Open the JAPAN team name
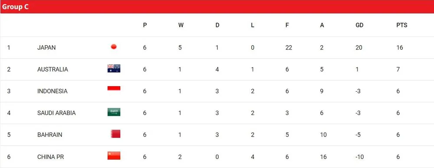434x168 pixels. pyautogui.click(x=46, y=48)
